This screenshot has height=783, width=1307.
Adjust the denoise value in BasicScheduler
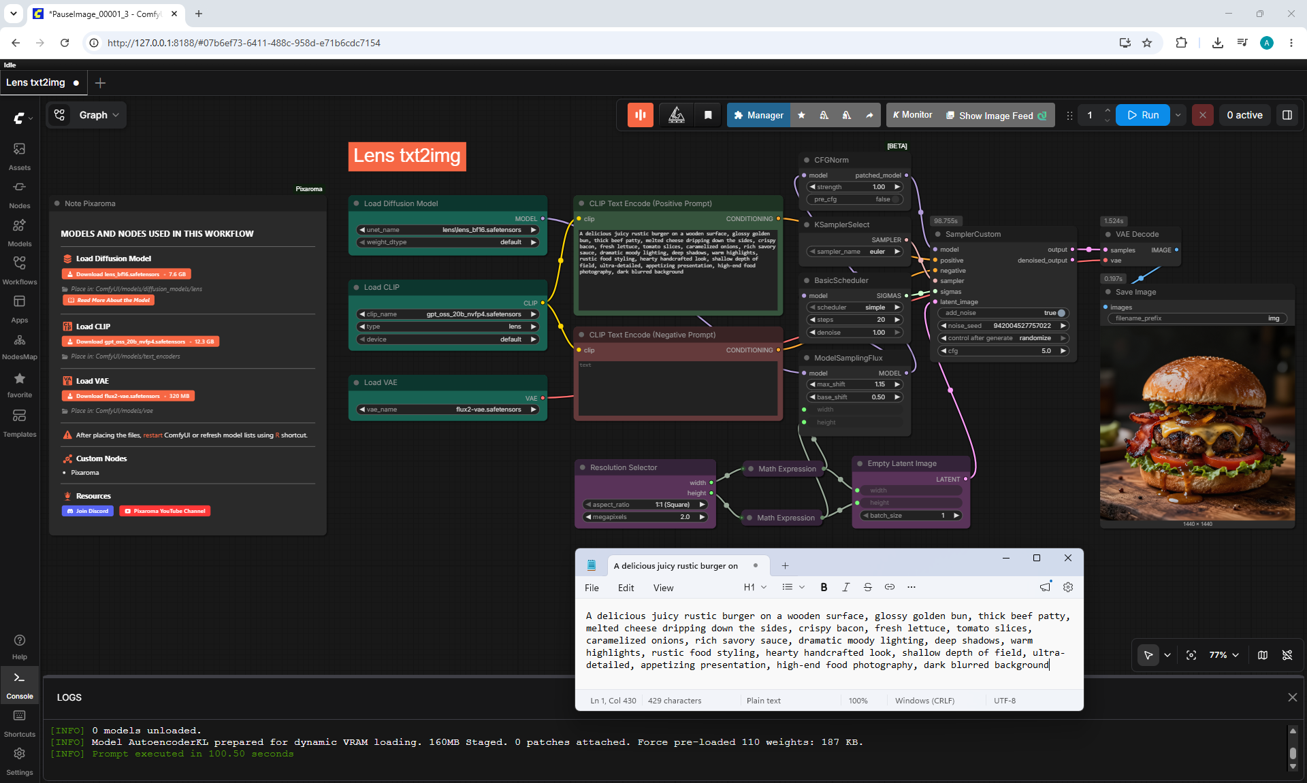pos(855,333)
